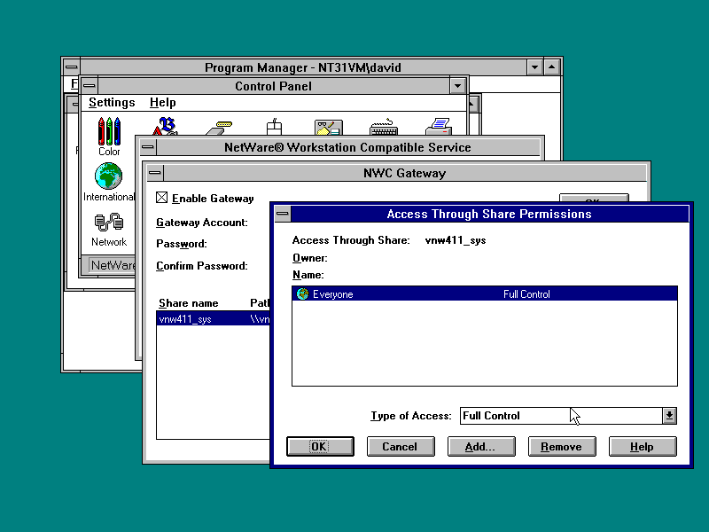Select the Everyone entry in the Name list
Viewport: 709px width, 532px height.
coord(485,294)
